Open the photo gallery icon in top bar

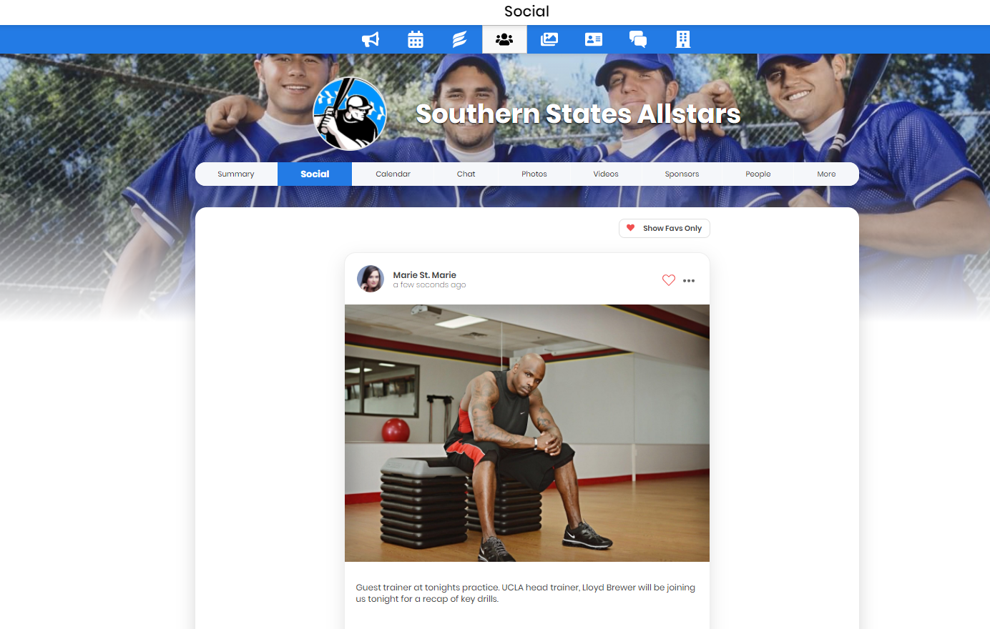[x=549, y=39]
